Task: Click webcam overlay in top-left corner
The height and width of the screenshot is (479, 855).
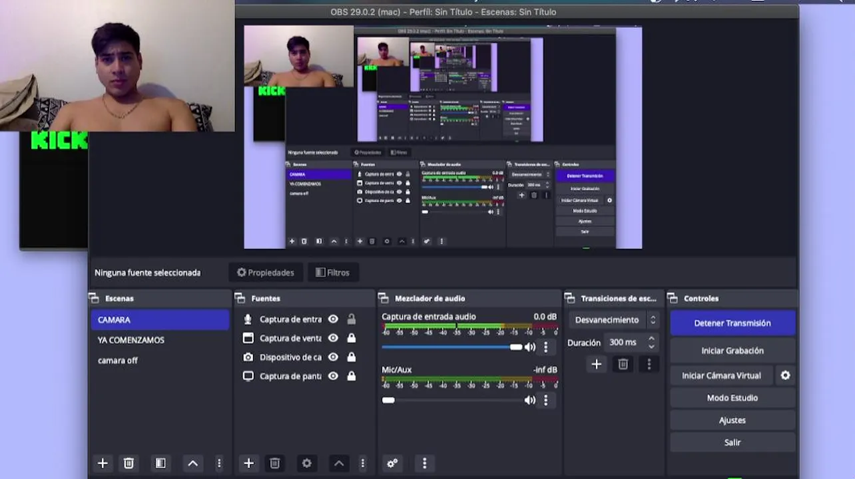Action: 117,66
